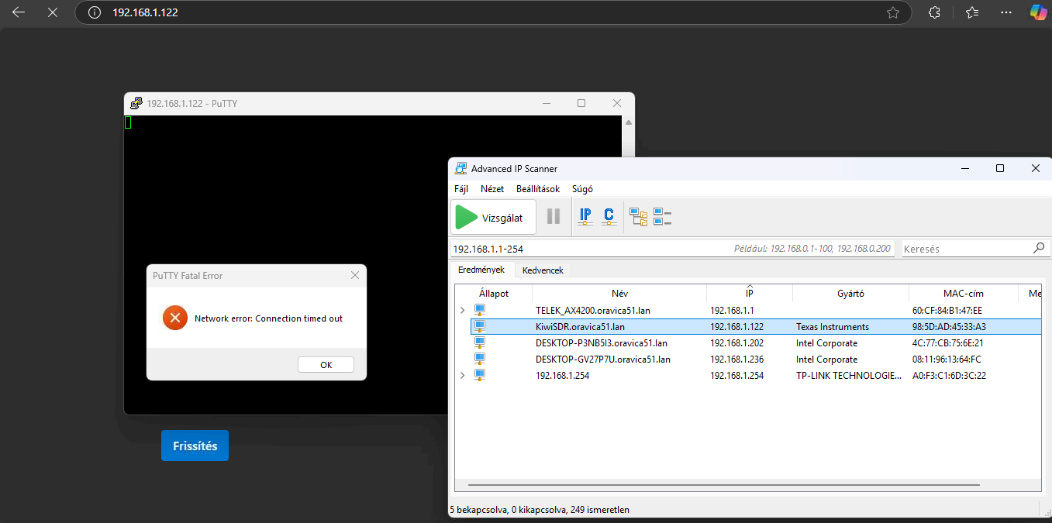Expand the 192.168.1.254 device row
Viewport: 1052px width, 523px height.
pos(463,375)
